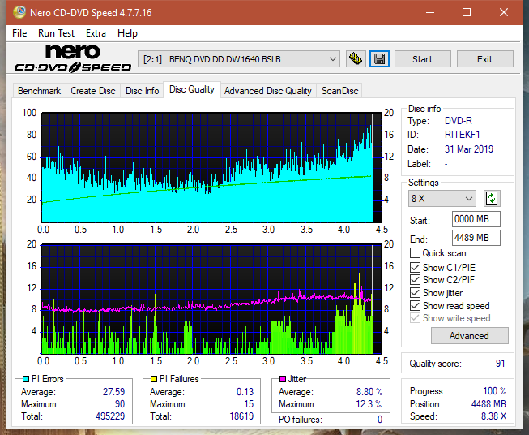
Task: Uncheck Show C1/PIE option
Action: [415, 267]
